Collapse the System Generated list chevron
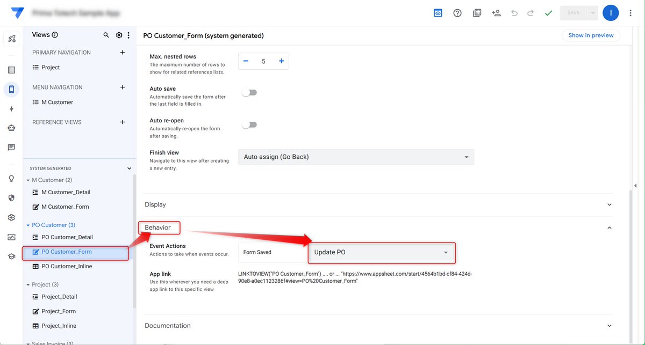Screen dimensions: 645x345 point(129,168)
